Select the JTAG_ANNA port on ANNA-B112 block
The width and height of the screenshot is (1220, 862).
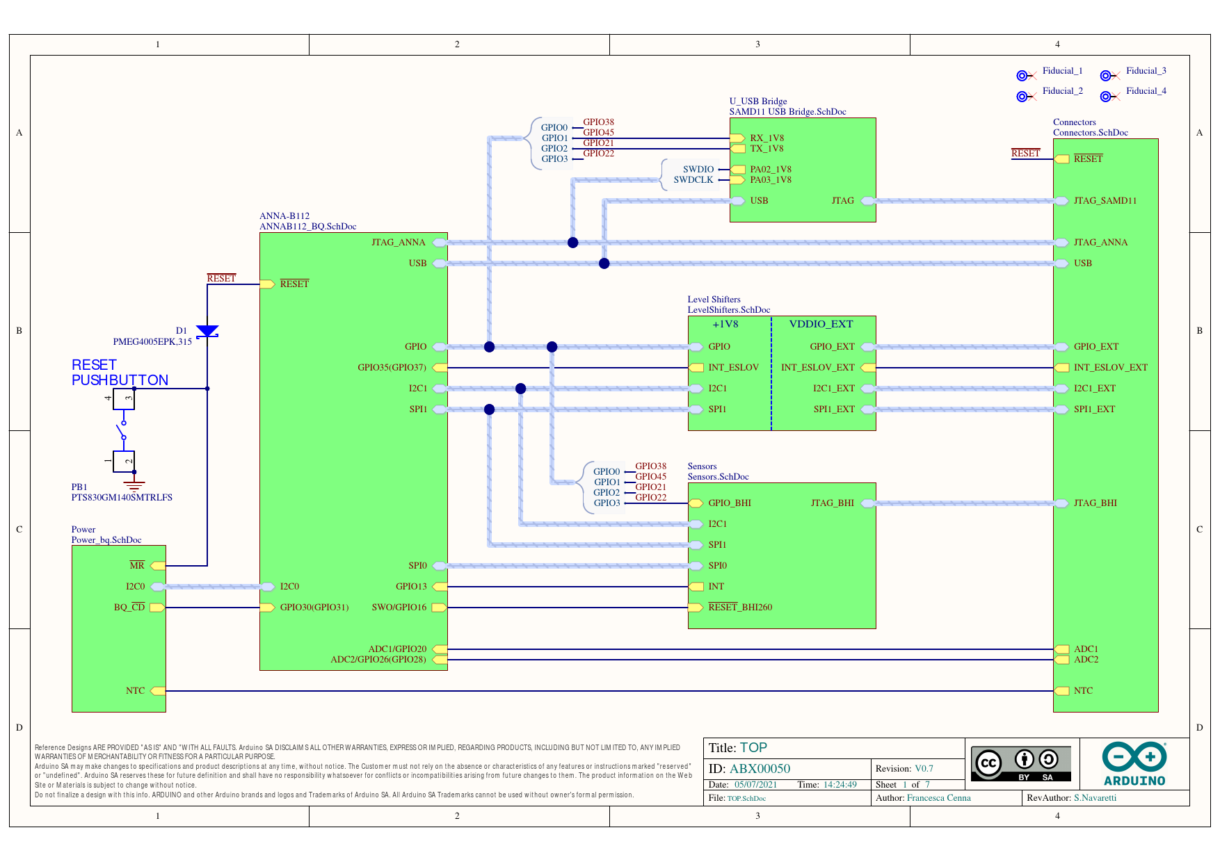[439, 243]
